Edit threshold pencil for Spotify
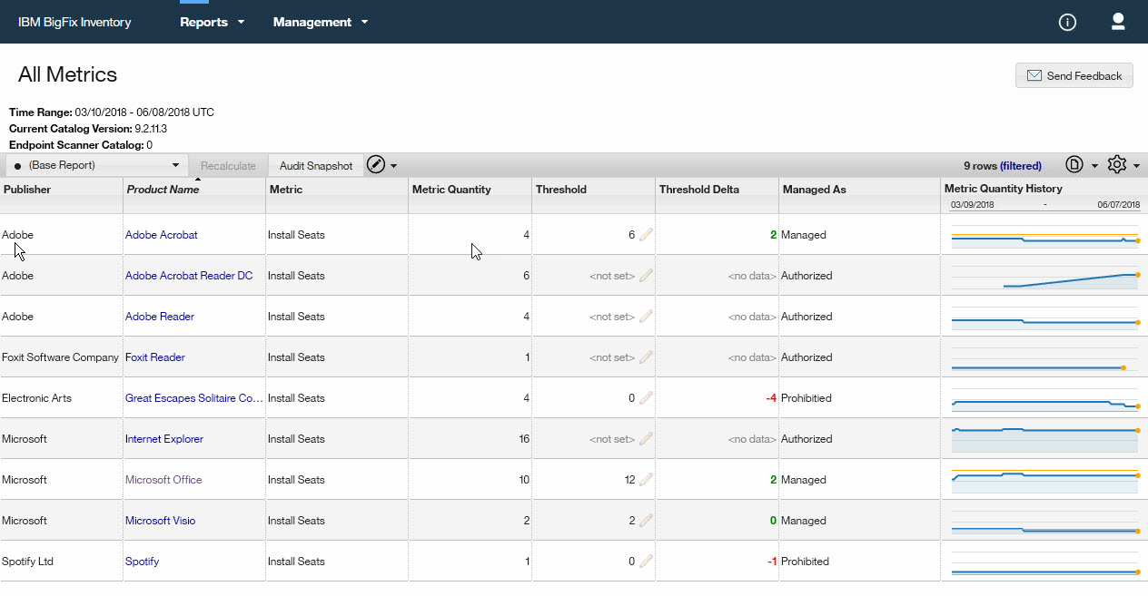This screenshot has height=596, width=1148. pyautogui.click(x=646, y=562)
